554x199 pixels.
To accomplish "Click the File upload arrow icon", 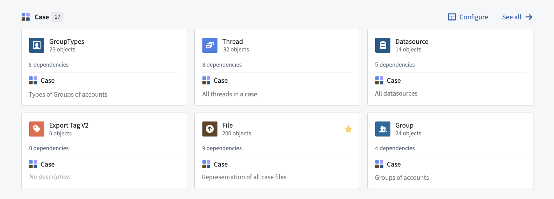I will (210, 129).
